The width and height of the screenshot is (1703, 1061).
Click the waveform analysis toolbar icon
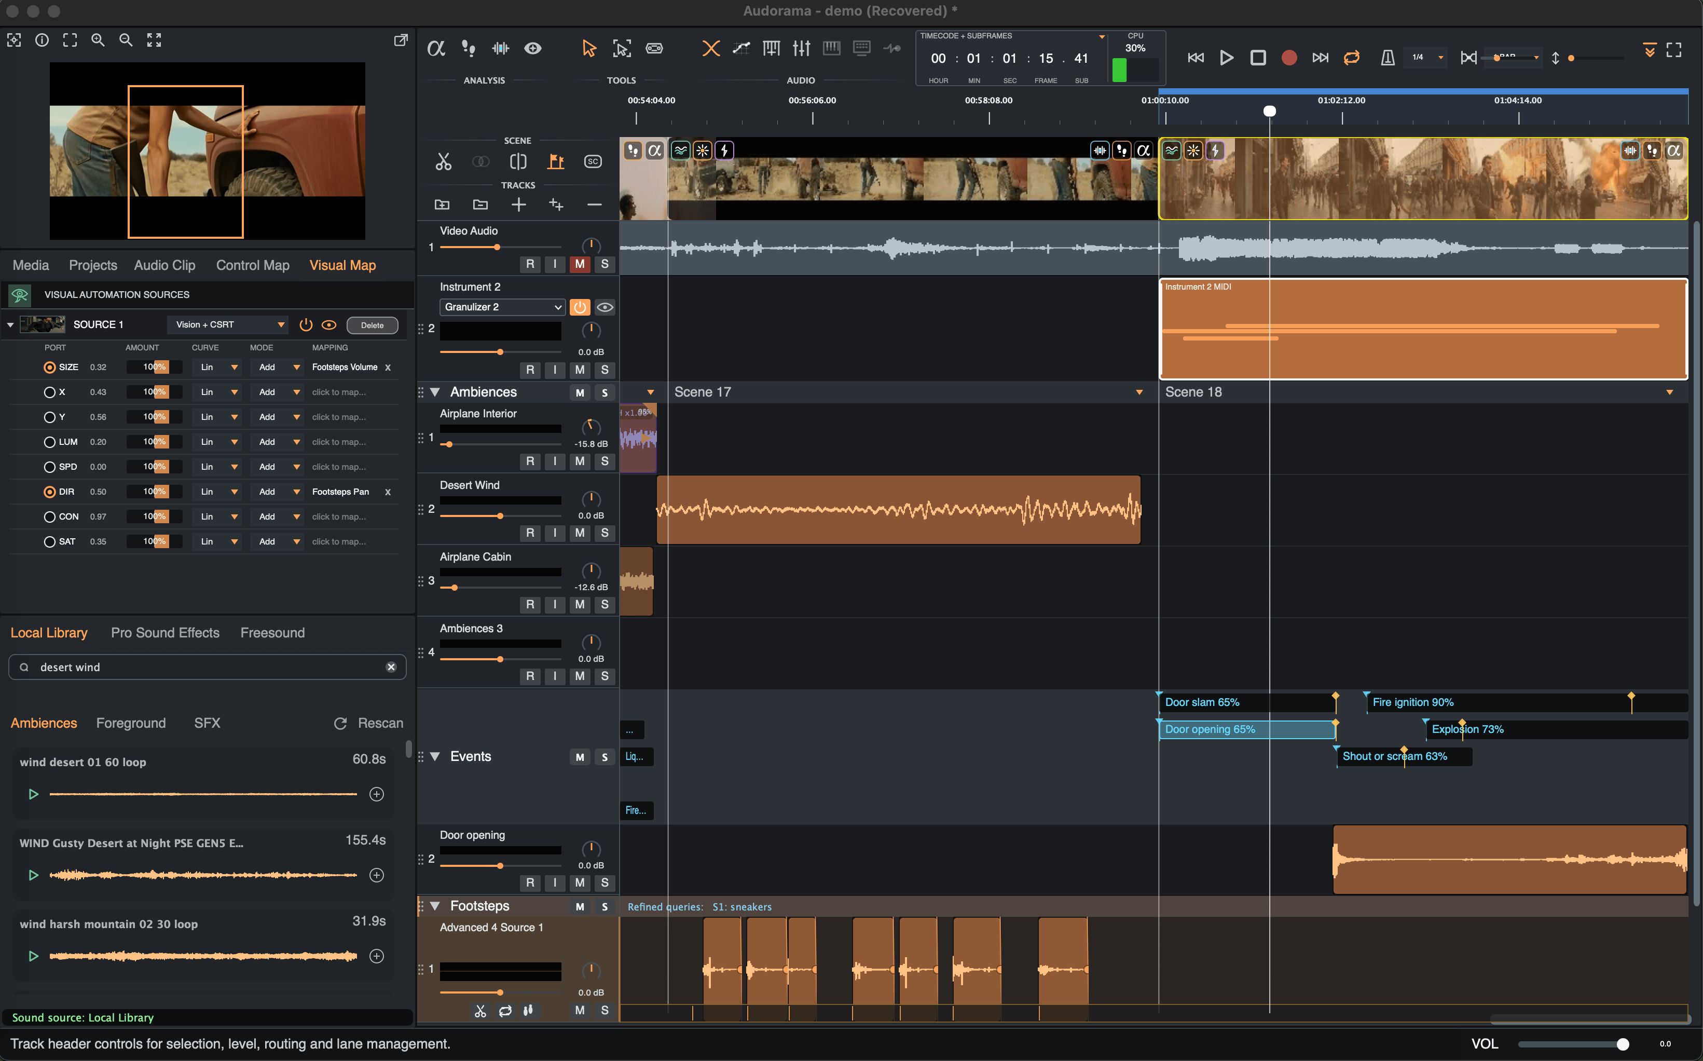pos(500,48)
